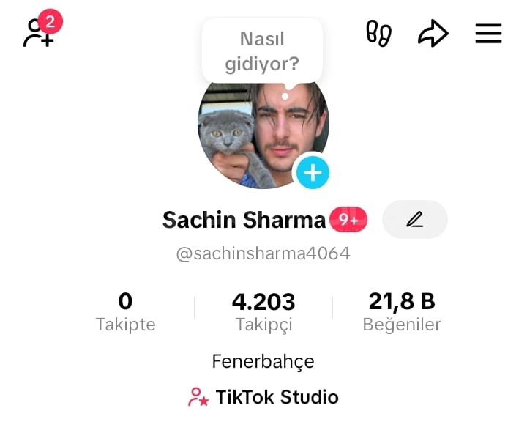This screenshot has width=527, height=422.
Task: Click the TikTok Studio person-star icon
Action: pos(198,397)
